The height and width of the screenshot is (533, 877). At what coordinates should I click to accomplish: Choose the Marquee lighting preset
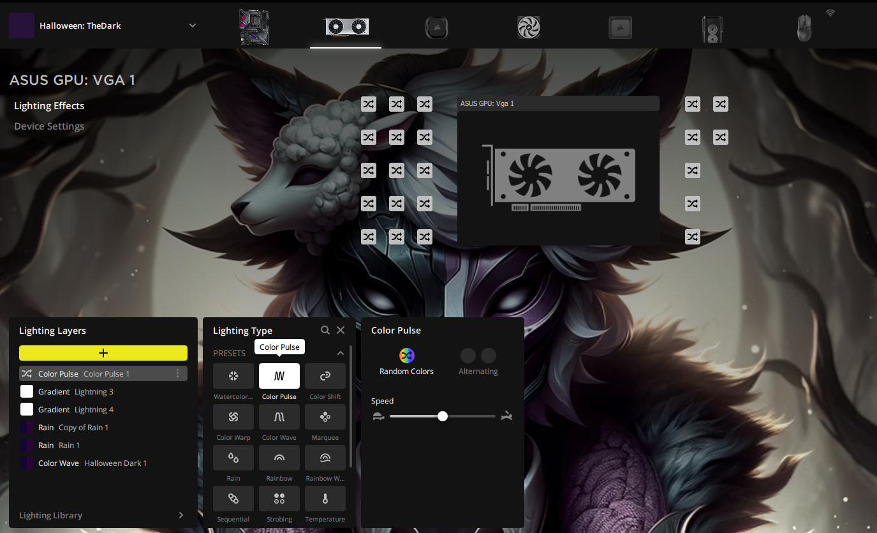[325, 417]
